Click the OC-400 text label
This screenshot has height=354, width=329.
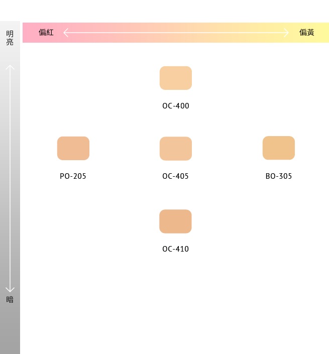pos(176,106)
